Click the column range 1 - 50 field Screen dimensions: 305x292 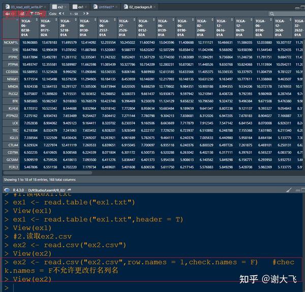pyautogui.click(x=74, y=14)
